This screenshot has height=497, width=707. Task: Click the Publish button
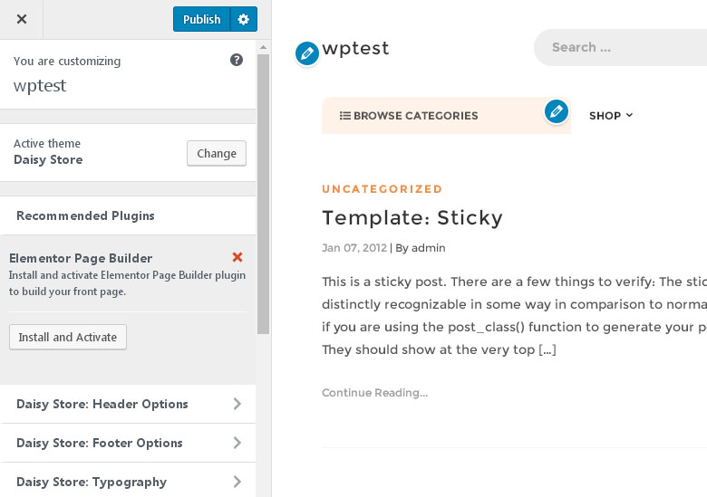point(201,19)
